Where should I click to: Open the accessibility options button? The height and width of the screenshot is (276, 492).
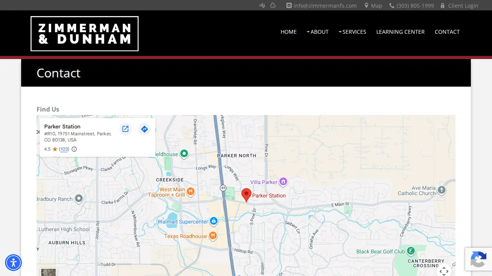pos(13,263)
